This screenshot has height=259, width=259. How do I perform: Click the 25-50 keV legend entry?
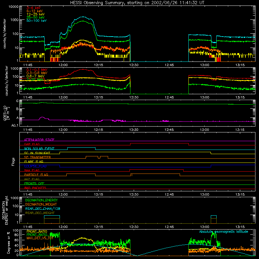tap(35, 17)
